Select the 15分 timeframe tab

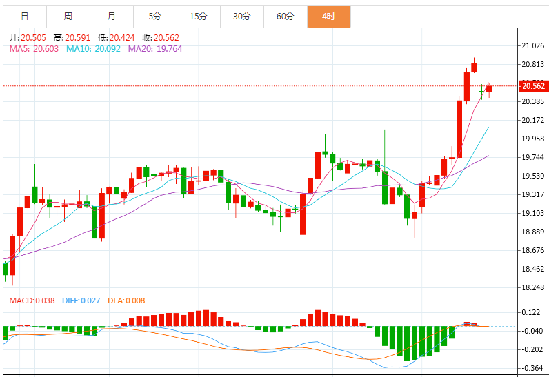[x=199, y=17]
